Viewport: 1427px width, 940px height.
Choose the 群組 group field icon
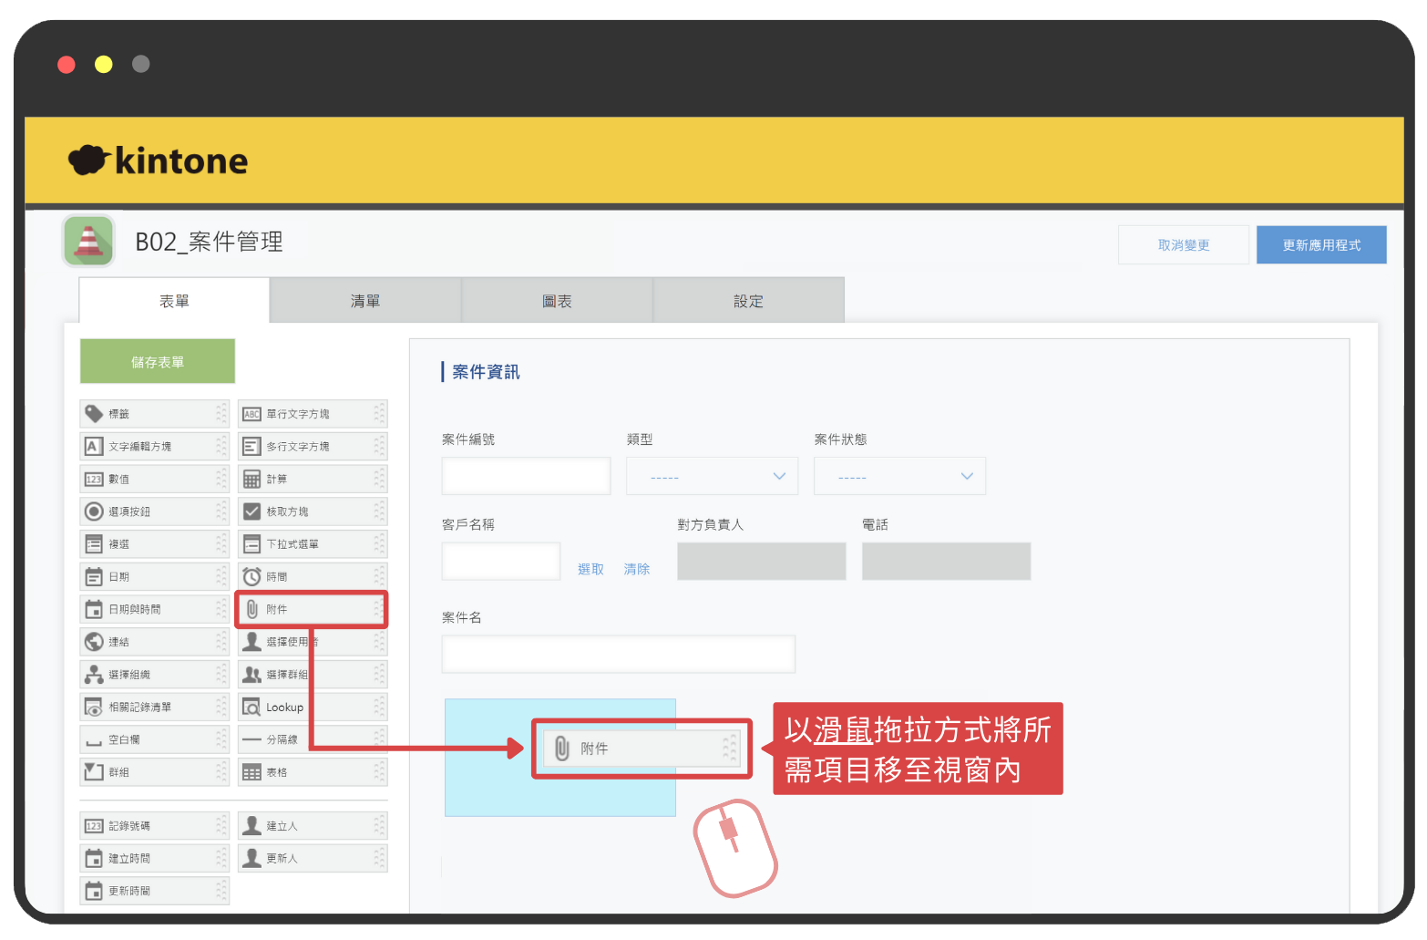[93, 772]
